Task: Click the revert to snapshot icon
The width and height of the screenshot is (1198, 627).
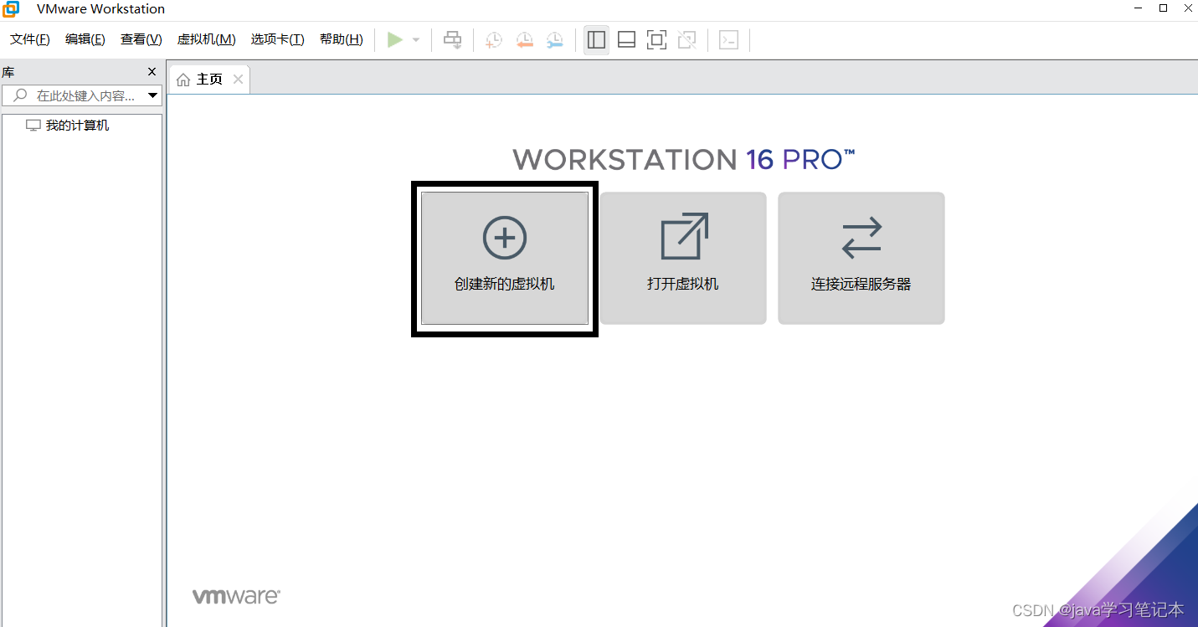Action: 524,39
